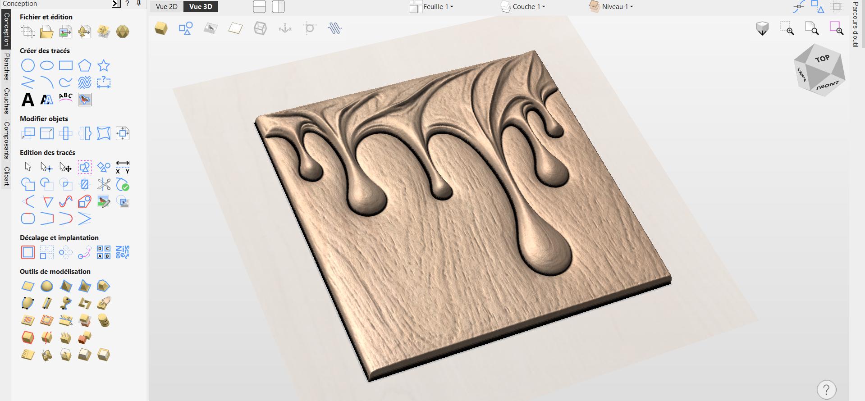Collapse the Conception panel with the arrow button
The image size is (865, 401).
[x=116, y=4]
